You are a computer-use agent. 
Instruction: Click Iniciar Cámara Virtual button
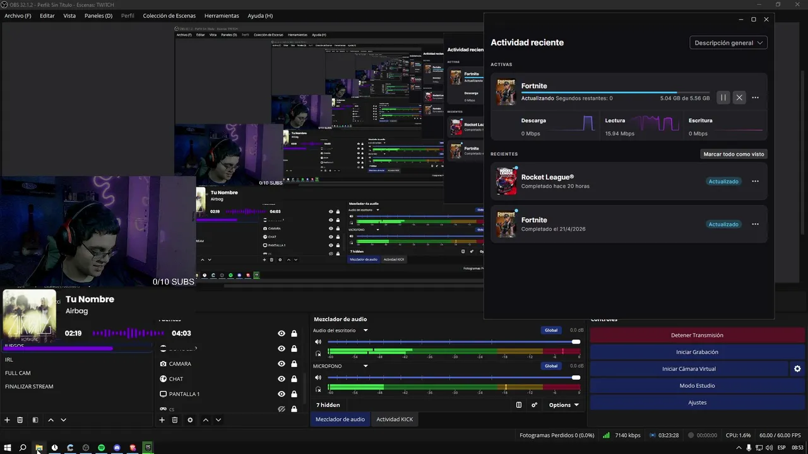(689, 369)
